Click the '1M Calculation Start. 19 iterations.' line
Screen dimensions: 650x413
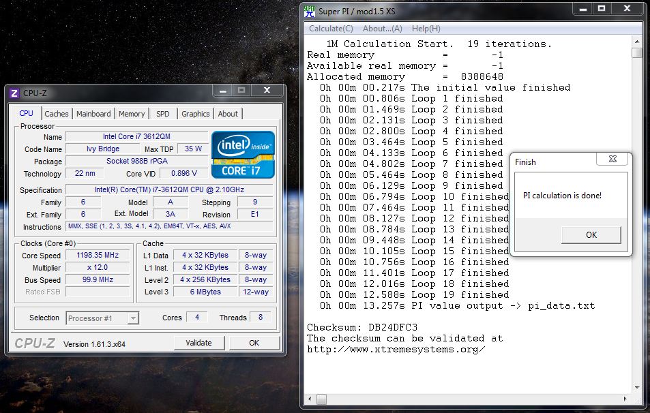click(439, 44)
